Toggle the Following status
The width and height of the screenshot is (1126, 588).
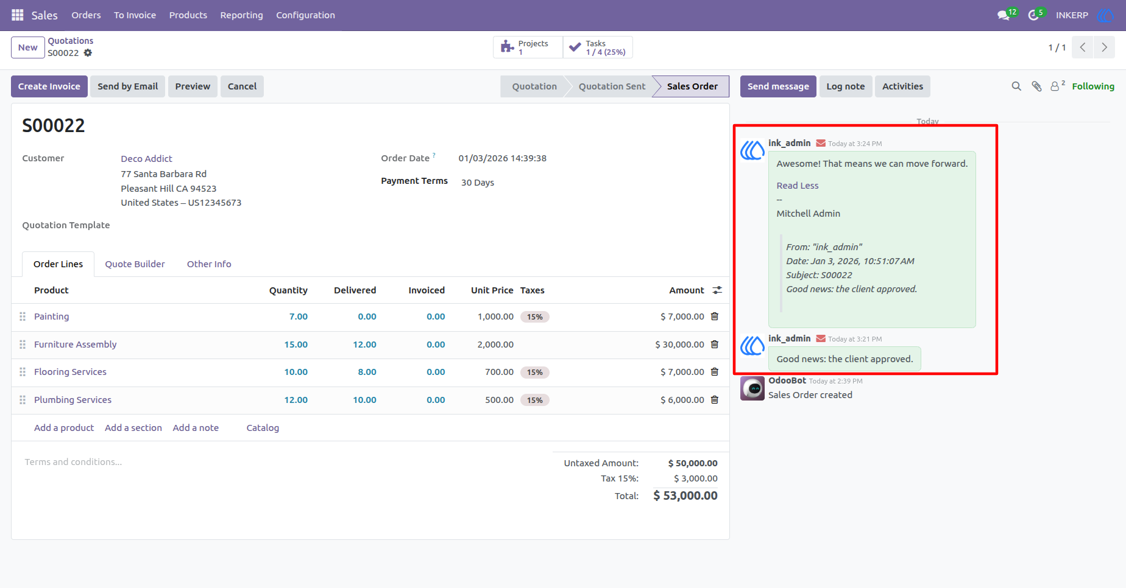(1093, 86)
